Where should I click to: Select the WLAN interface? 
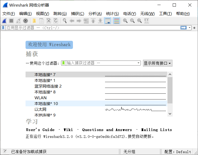click(96, 98)
